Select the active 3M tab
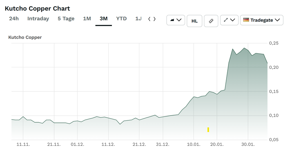Viewport: 294px width, 152px height. (x=104, y=18)
